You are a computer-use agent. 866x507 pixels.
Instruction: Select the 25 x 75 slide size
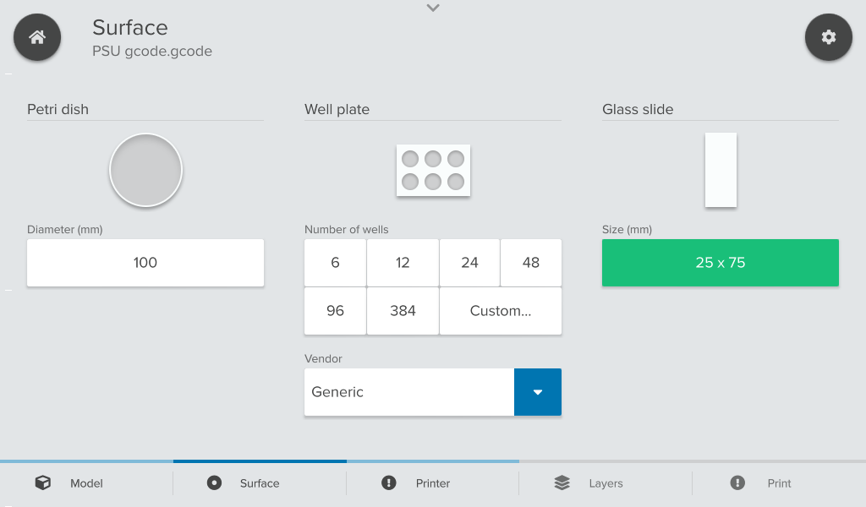pyautogui.click(x=721, y=263)
